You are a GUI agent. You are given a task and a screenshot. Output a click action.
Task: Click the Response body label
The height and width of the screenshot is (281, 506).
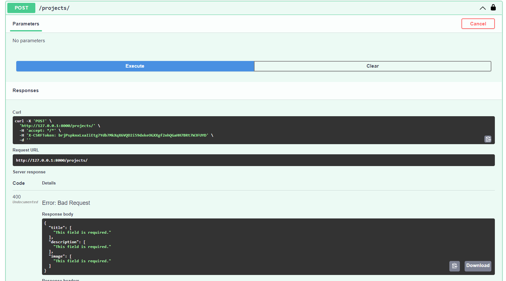[x=58, y=214]
